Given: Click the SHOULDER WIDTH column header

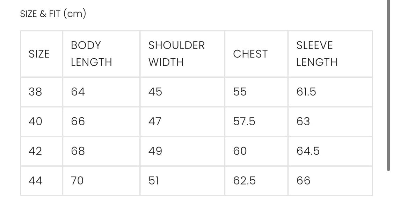Looking at the screenshot, I should (176, 54).
